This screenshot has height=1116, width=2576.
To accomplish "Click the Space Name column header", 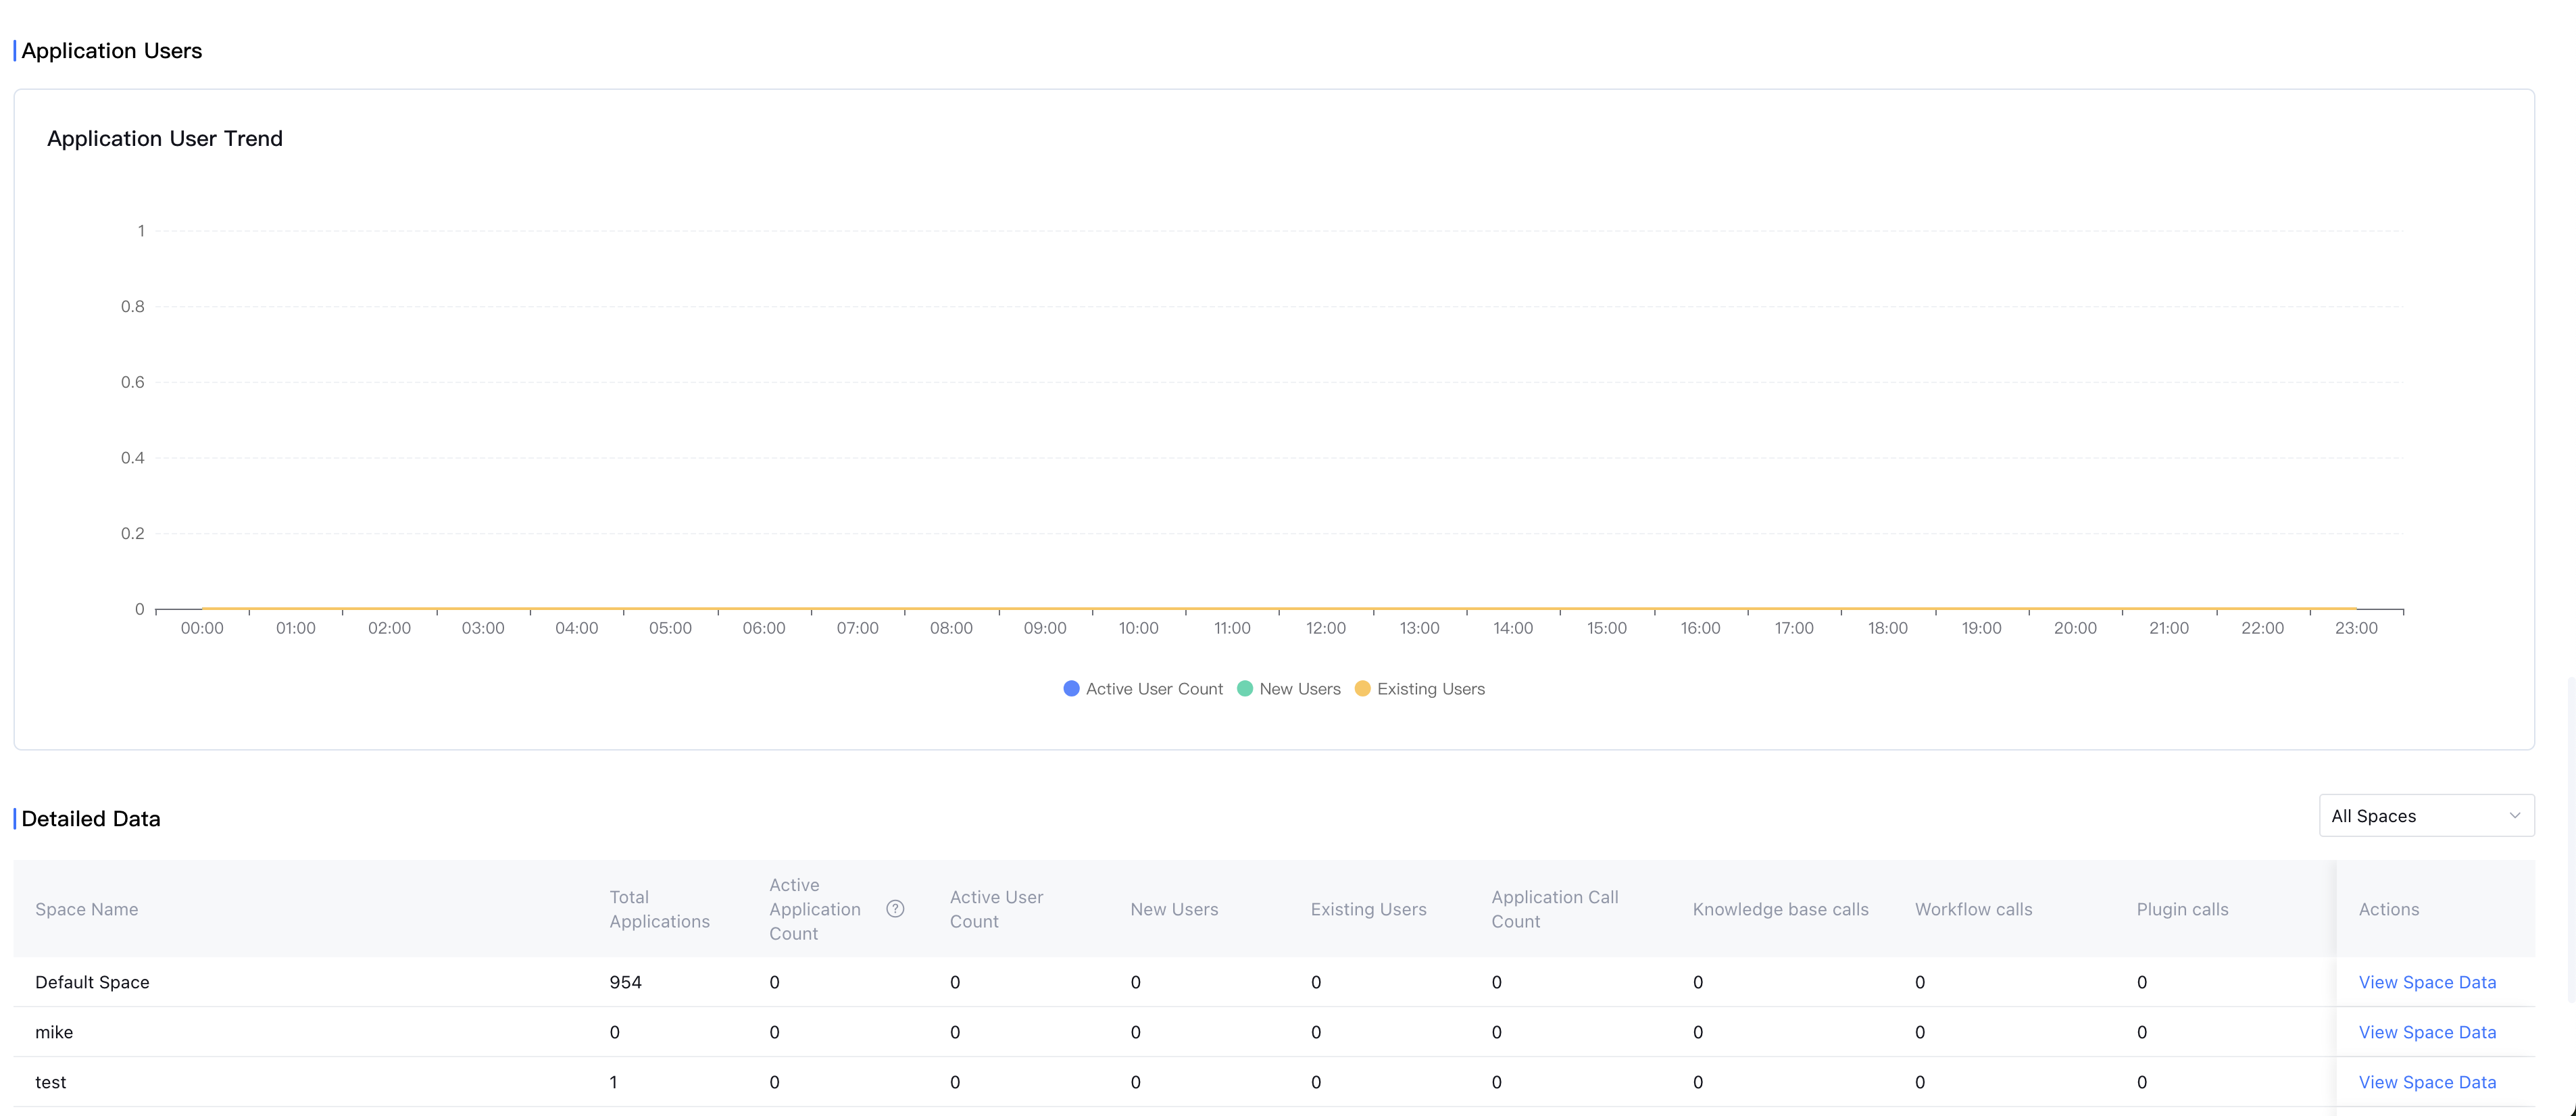I will pyautogui.click(x=87, y=909).
